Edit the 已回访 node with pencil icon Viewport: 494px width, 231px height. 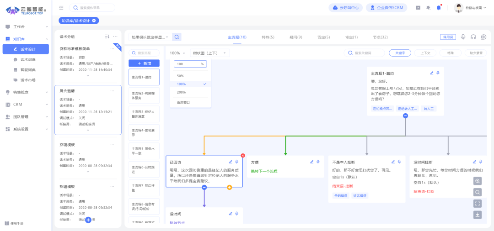click(x=230, y=162)
